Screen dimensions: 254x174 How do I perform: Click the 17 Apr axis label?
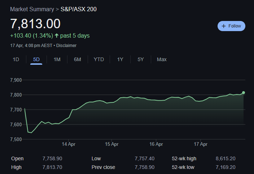(201, 144)
